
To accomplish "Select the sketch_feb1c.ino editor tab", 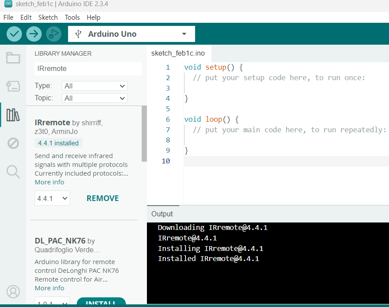I will [x=178, y=53].
